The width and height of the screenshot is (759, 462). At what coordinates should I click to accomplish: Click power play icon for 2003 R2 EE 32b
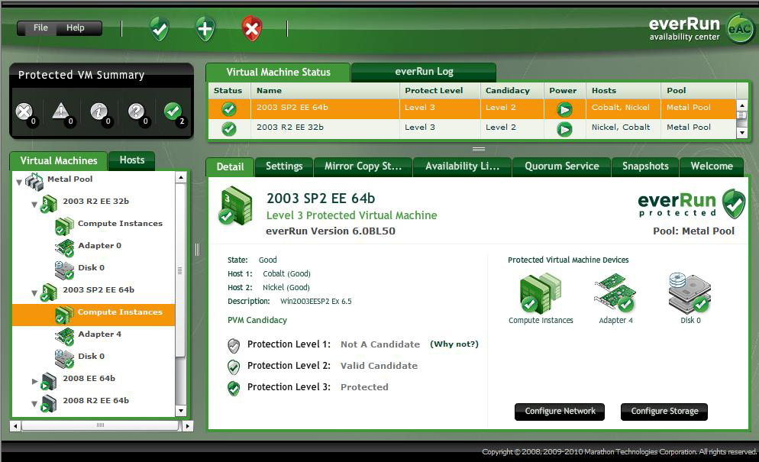[564, 129]
